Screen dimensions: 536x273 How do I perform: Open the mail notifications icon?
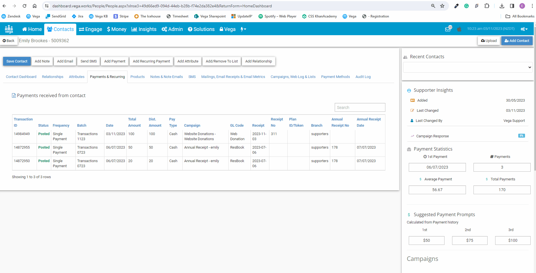pos(448,29)
